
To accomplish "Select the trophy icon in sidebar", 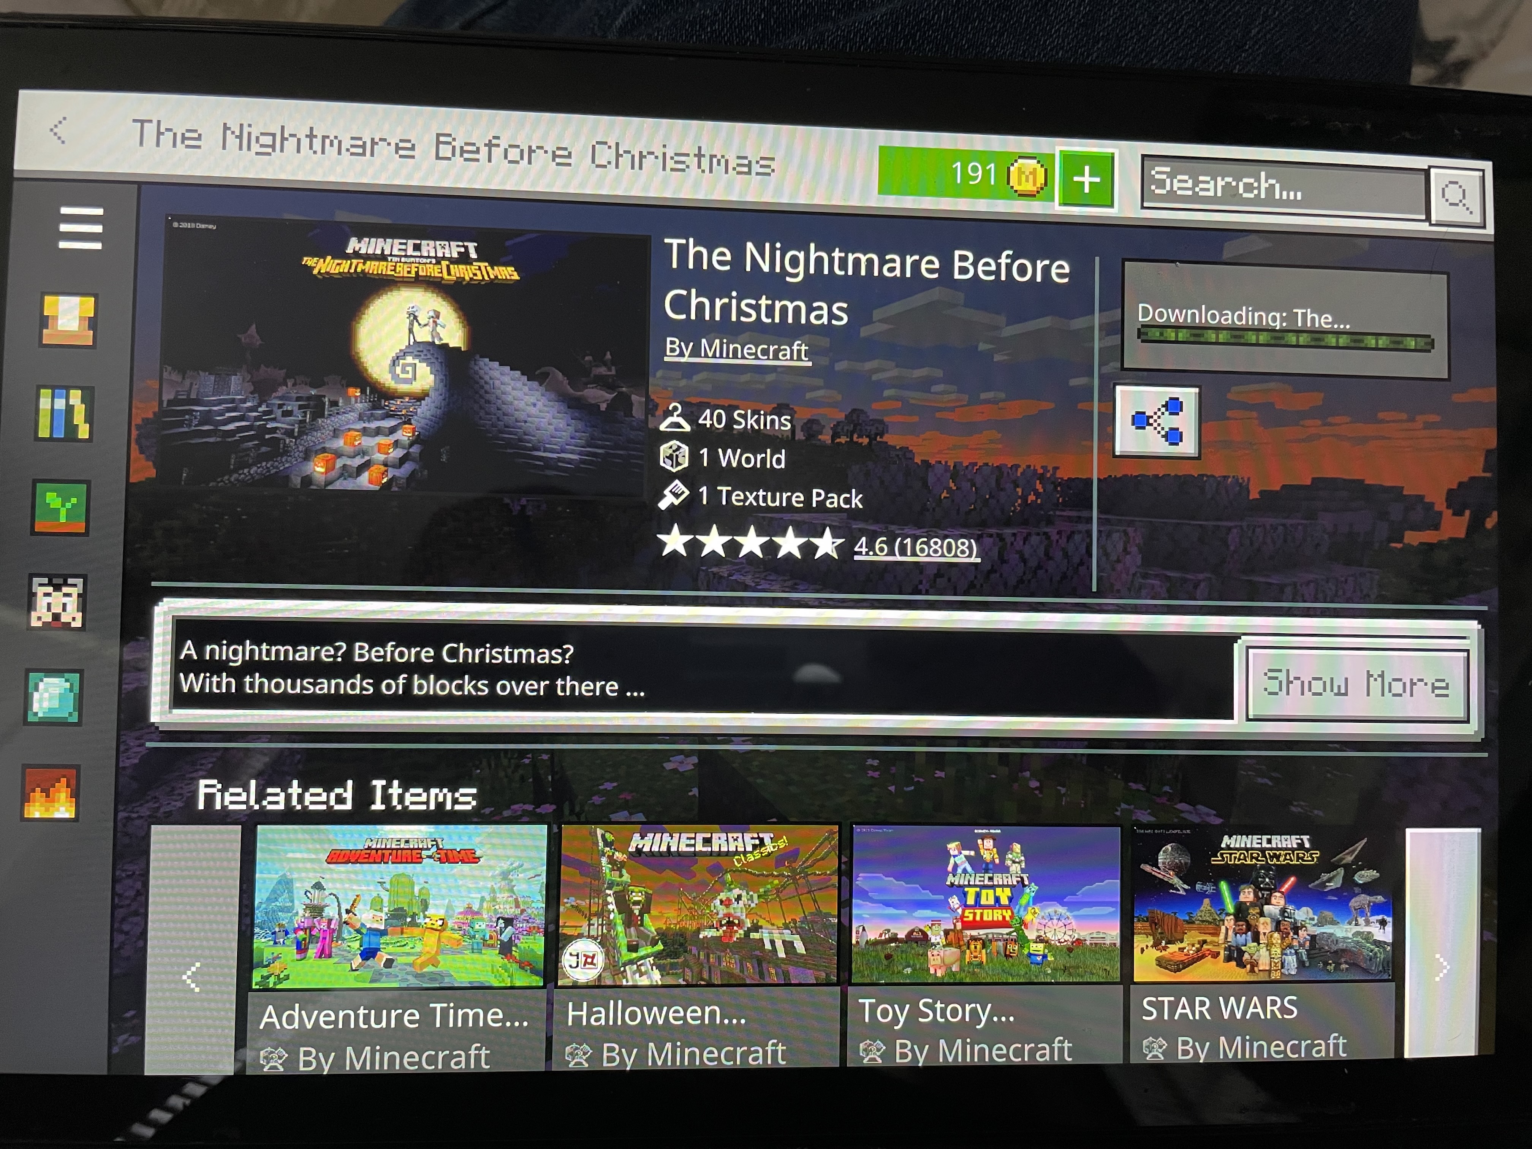I will pos(68,320).
